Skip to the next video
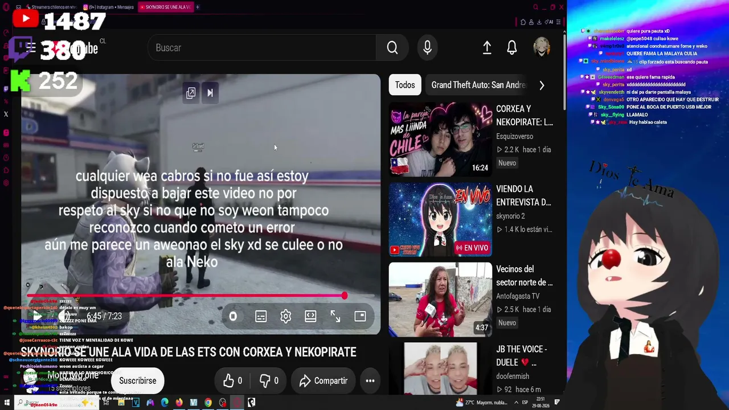The height and width of the screenshot is (410, 729). [x=210, y=93]
